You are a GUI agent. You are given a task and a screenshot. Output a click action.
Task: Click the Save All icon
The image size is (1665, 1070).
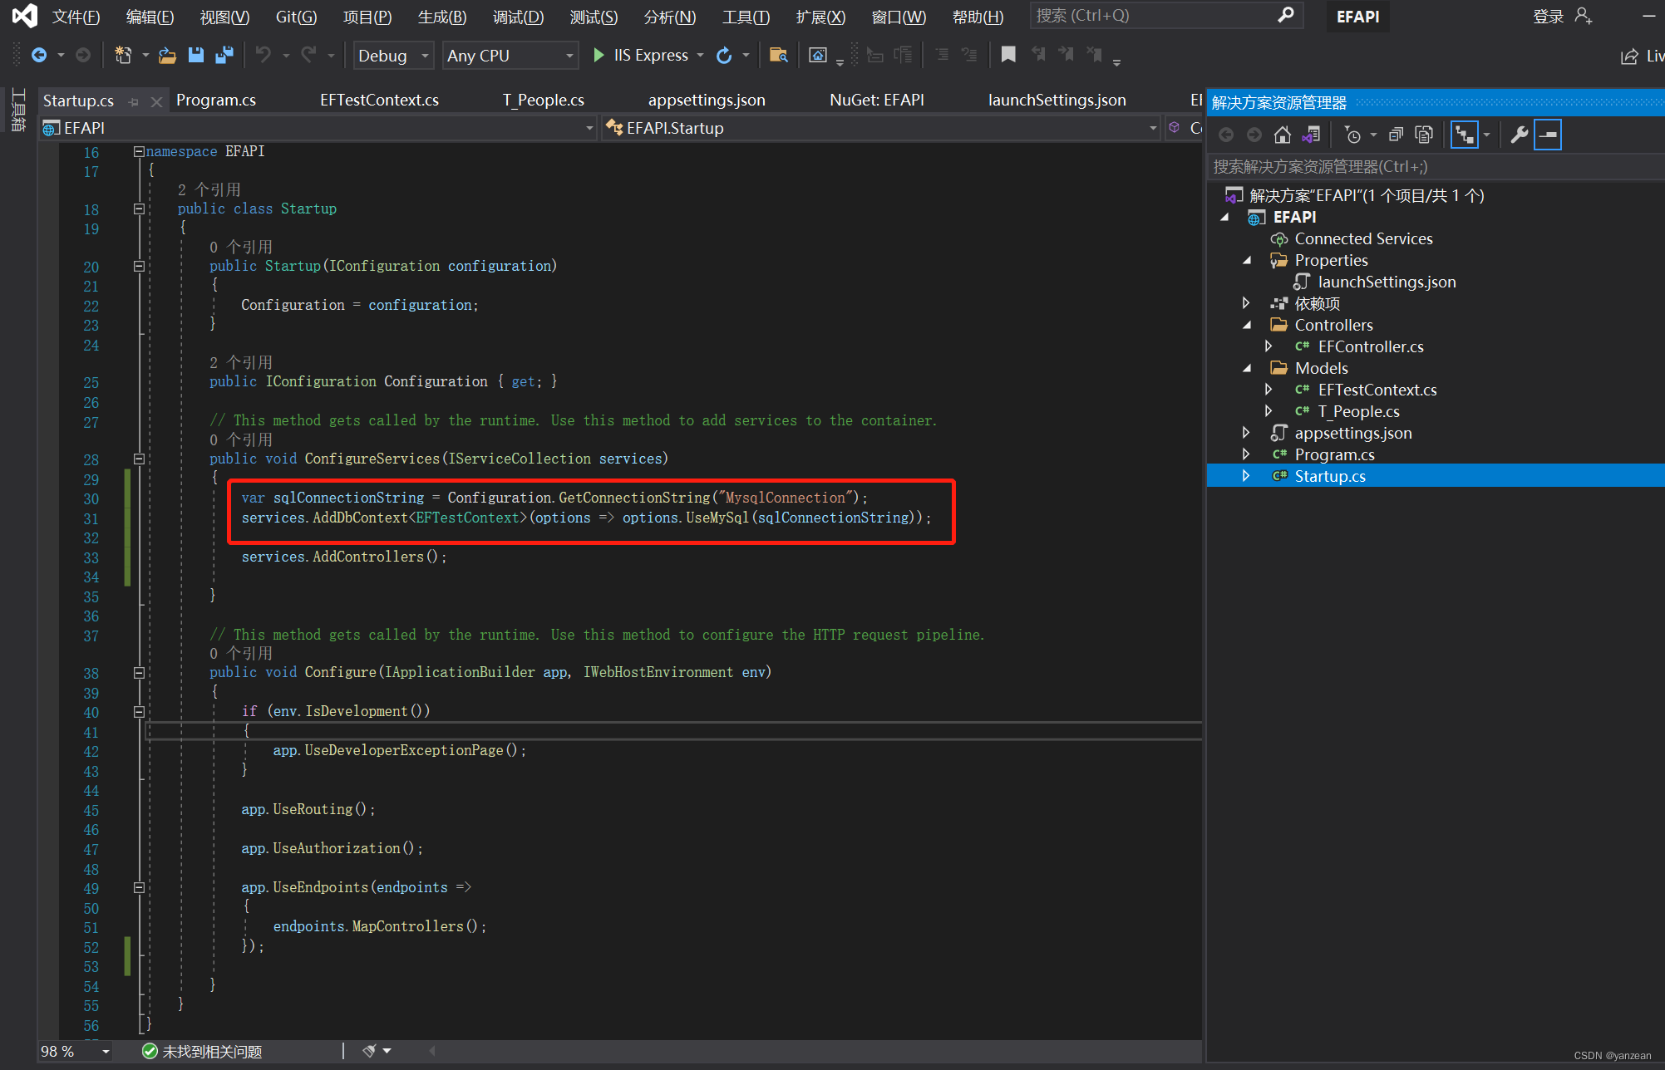point(224,56)
